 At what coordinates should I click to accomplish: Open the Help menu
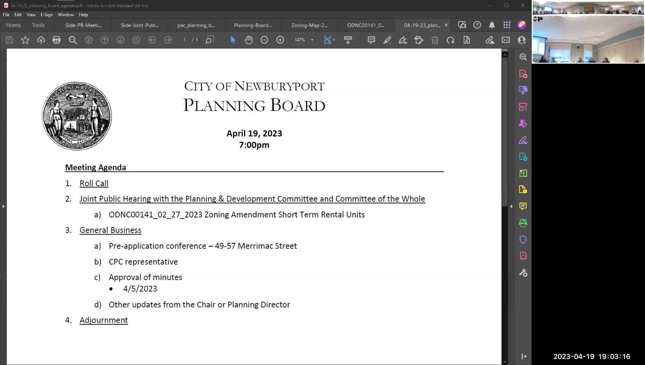click(x=84, y=15)
